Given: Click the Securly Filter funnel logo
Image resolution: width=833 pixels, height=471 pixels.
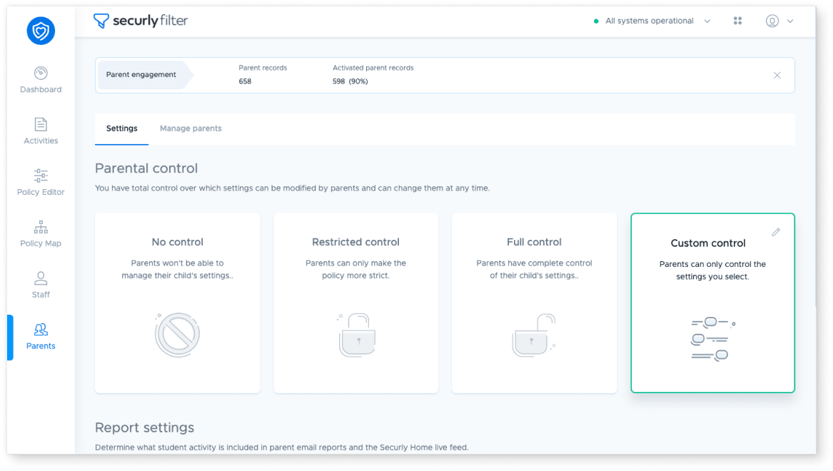Looking at the screenshot, I should coord(101,21).
